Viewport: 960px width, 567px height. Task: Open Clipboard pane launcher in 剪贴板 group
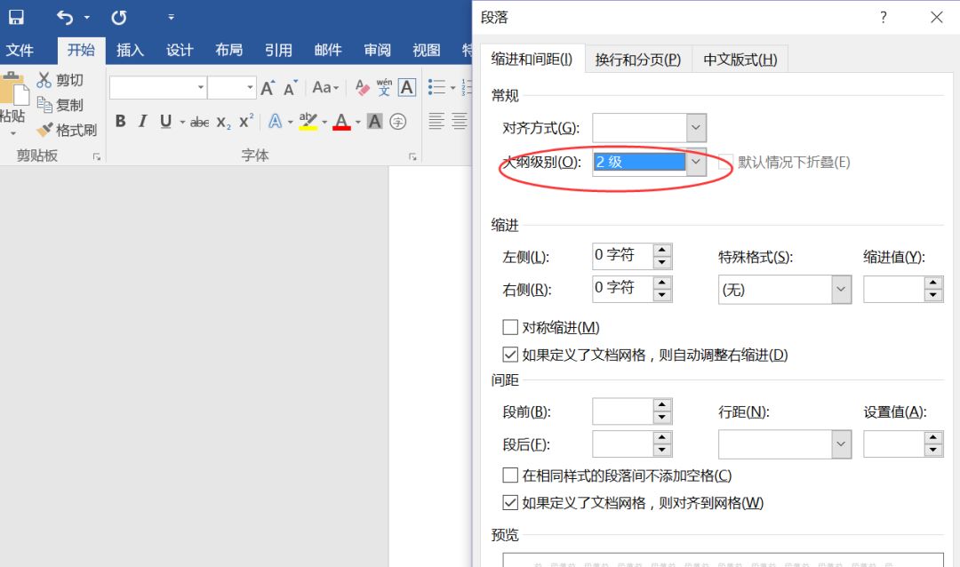[97, 156]
